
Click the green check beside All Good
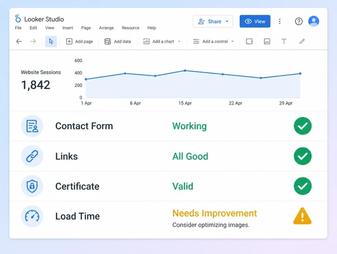303,156
